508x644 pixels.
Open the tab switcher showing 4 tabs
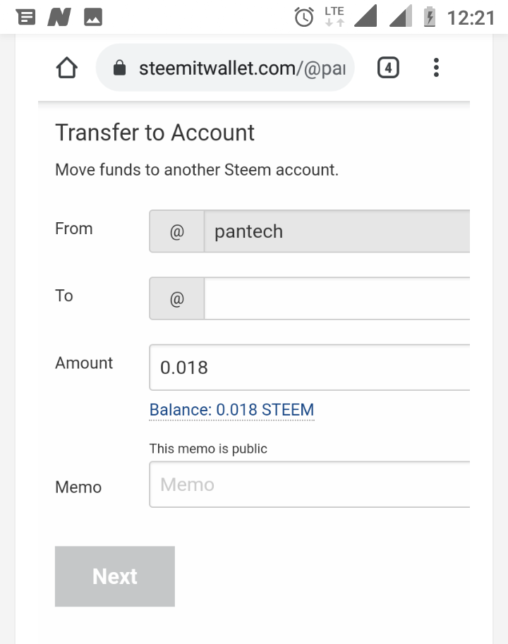pos(388,68)
